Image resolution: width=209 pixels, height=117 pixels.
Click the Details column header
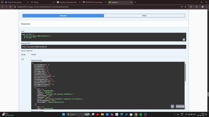(33, 54)
